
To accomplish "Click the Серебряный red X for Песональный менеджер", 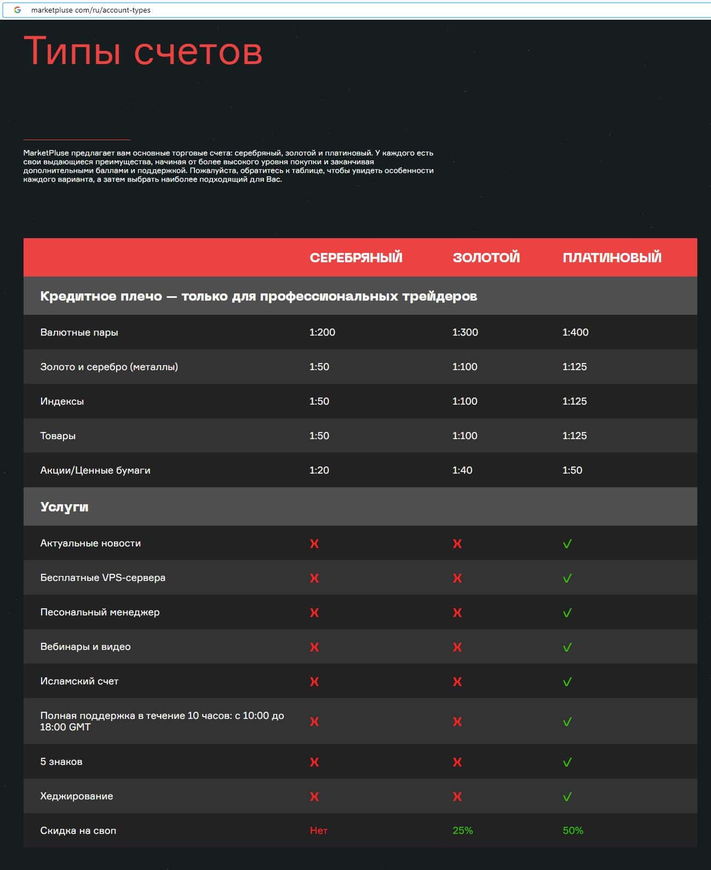I will point(314,613).
